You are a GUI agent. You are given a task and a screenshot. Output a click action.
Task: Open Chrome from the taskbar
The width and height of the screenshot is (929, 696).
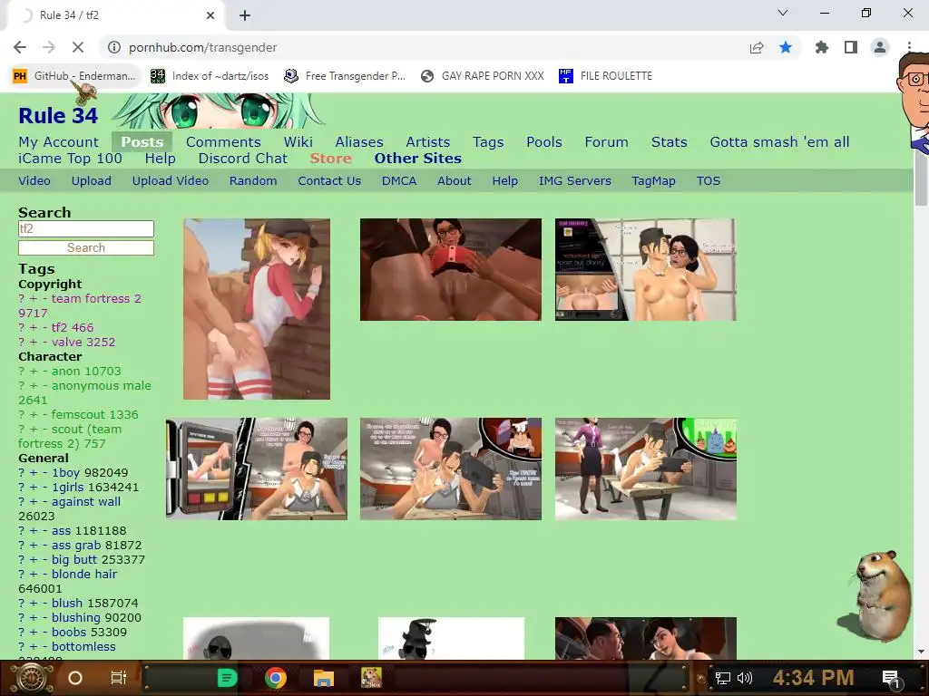pos(276,678)
